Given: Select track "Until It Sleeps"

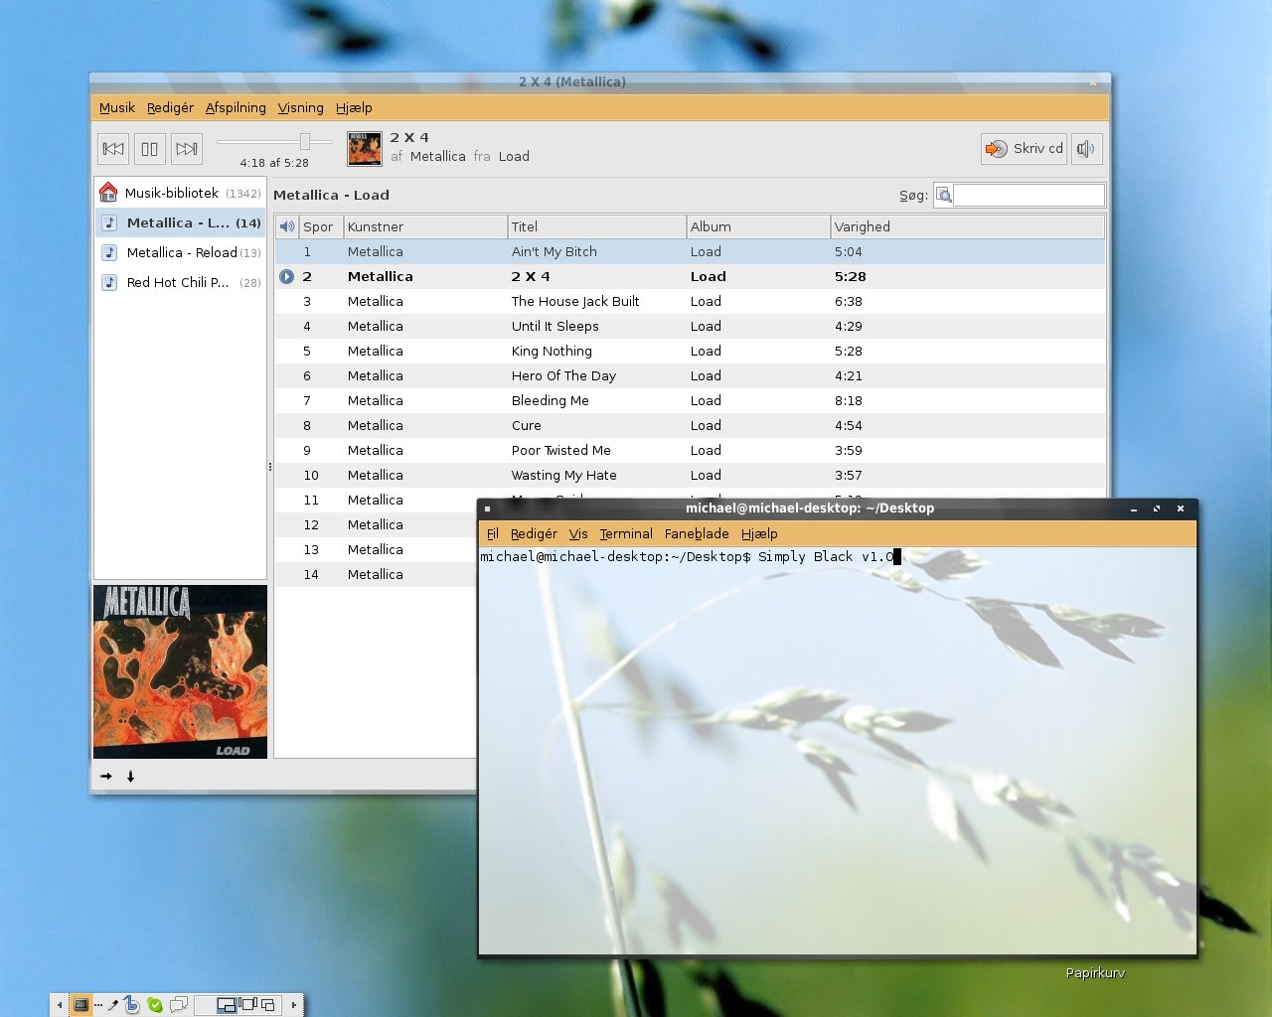Looking at the screenshot, I should 690,327.
